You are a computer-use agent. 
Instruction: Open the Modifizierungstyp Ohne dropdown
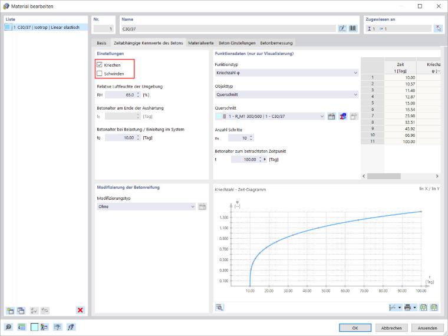tap(146, 206)
